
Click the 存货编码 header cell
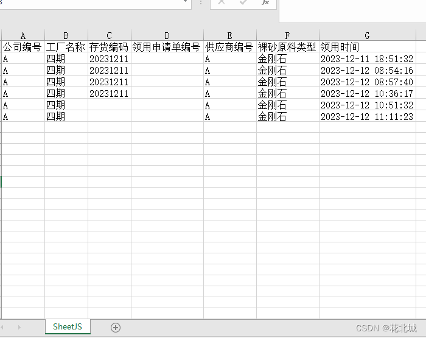pos(109,47)
